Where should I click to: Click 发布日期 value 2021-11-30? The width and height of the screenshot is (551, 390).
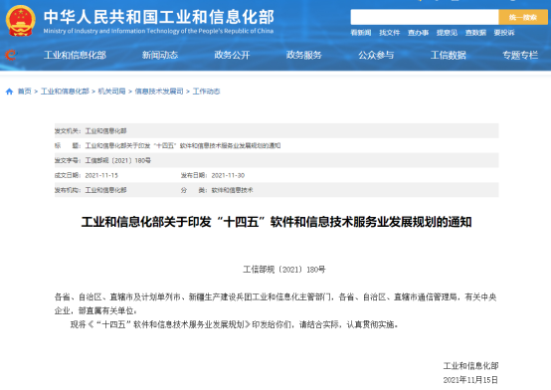[228, 175]
